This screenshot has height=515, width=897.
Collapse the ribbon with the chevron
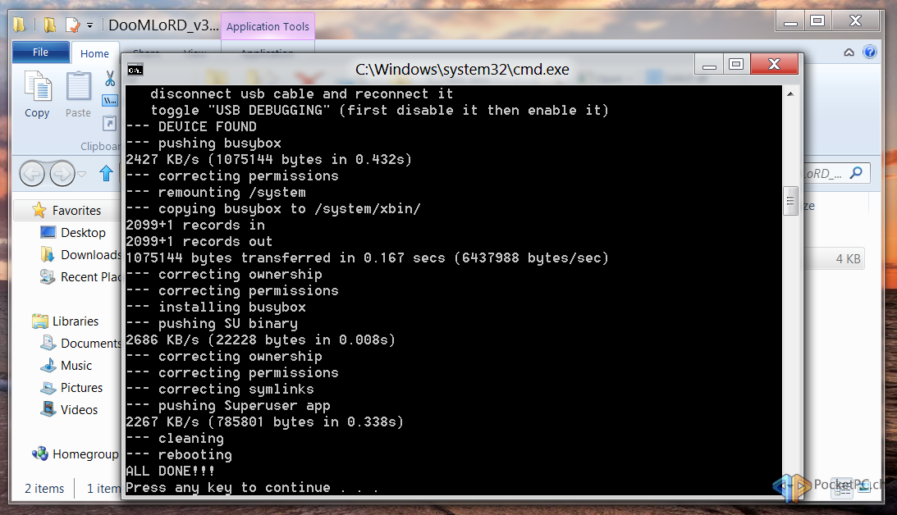point(849,52)
